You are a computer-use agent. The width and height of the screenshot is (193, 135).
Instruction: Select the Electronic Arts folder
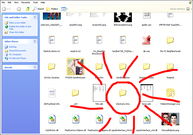123,93
